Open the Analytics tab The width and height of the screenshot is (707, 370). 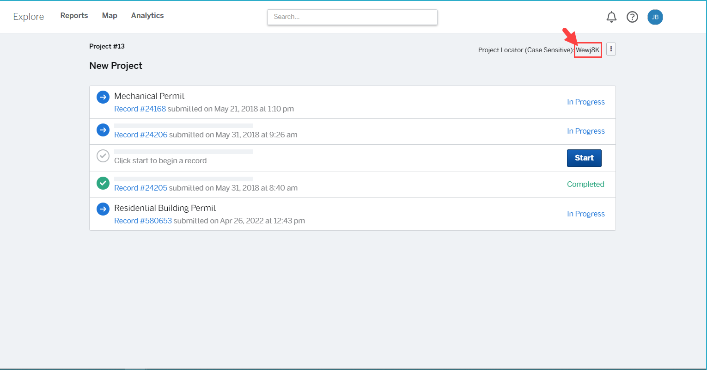[x=147, y=15]
